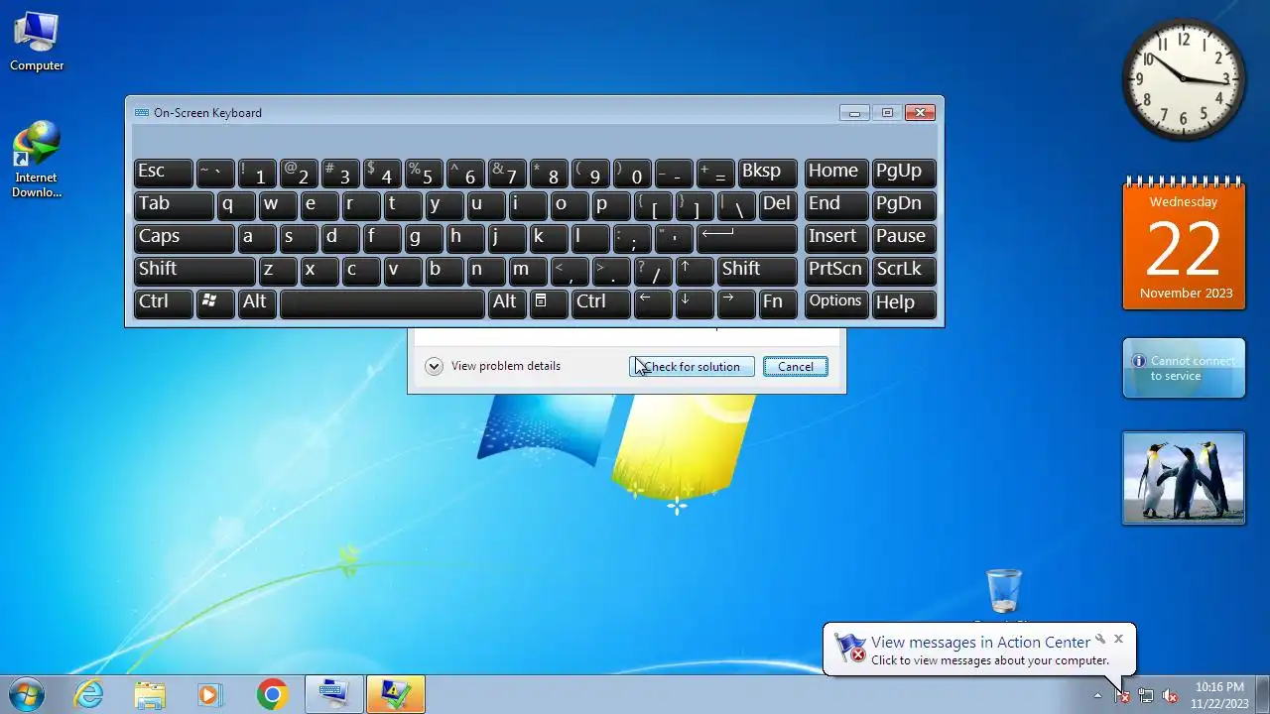Launch Internet Explorer from taskbar

point(89,694)
